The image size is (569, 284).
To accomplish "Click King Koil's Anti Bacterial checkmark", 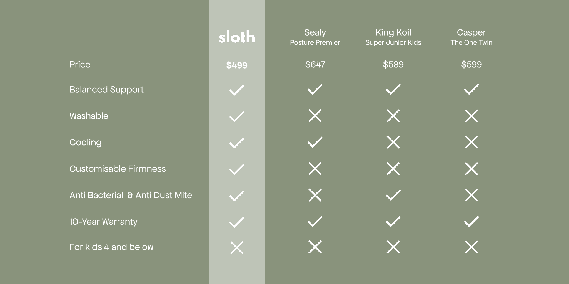I will click(x=393, y=195).
